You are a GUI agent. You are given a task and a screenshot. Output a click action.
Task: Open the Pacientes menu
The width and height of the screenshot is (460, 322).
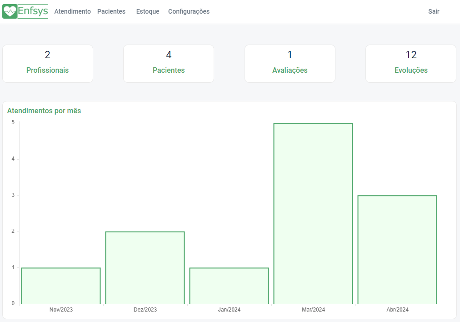coord(111,11)
